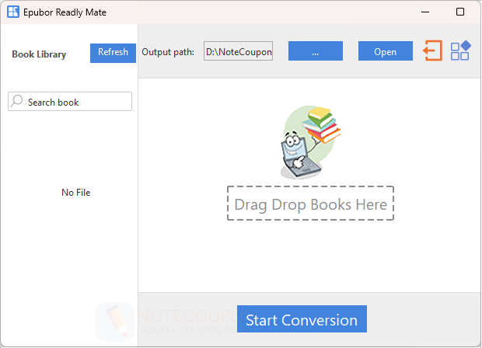This screenshot has height=348, width=482.
Task: Select the Book Library heading
Action: click(x=39, y=54)
